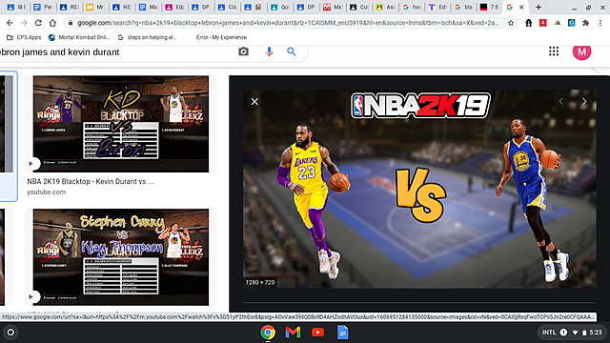610x343 pixels.
Task: Open the Chrome three-dot menu
Action: (600, 23)
